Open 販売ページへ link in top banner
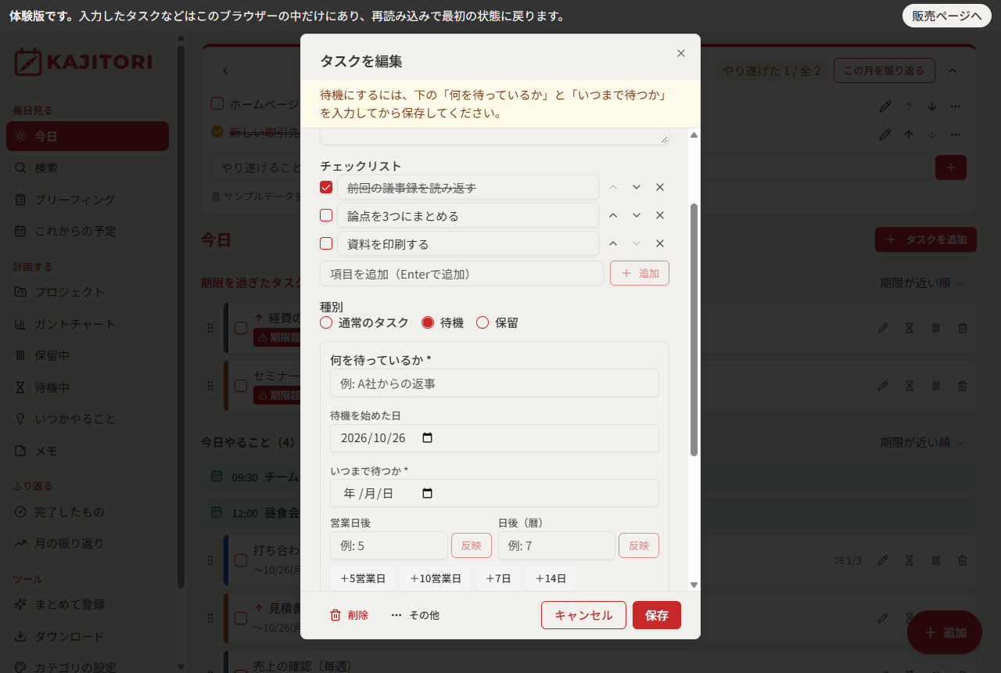This screenshot has height=673, width=1001. (x=946, y=16)
